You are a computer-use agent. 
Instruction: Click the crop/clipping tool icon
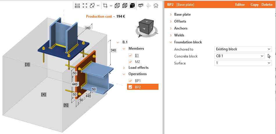(x=106, y=5)
